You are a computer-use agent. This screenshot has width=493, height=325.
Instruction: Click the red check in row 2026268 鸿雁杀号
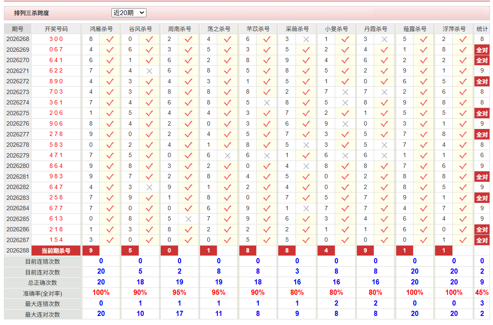click(110, 39)
